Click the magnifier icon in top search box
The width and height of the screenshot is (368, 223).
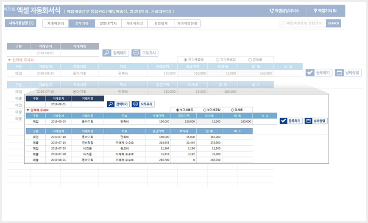[284, 23]
